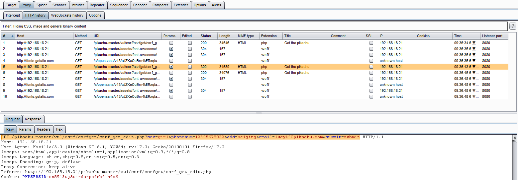
Task: Select the Raw request view tab
Action: (10, 129)
